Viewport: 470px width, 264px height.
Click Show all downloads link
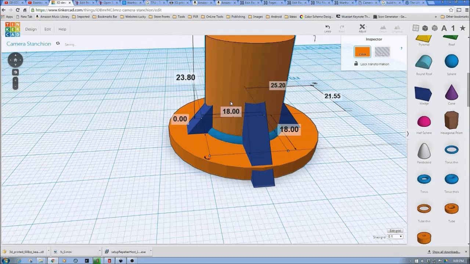coord(444,252)
